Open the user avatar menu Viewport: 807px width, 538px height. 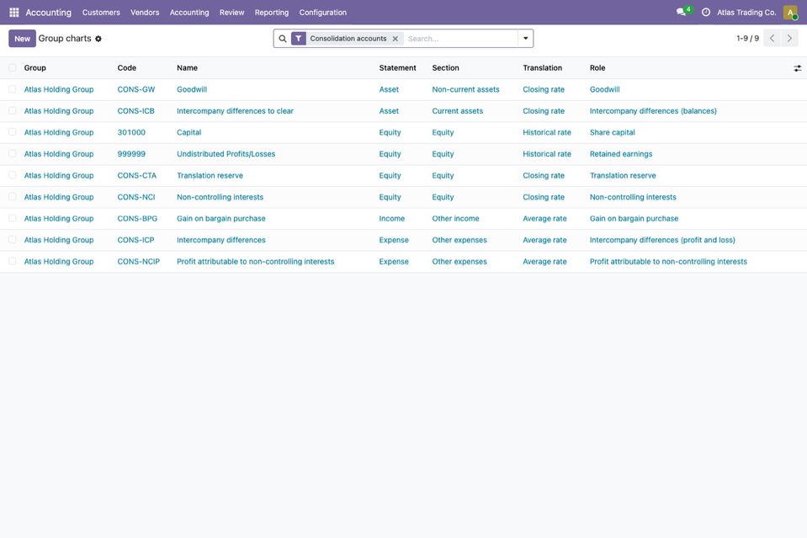(x=790, y=12)
